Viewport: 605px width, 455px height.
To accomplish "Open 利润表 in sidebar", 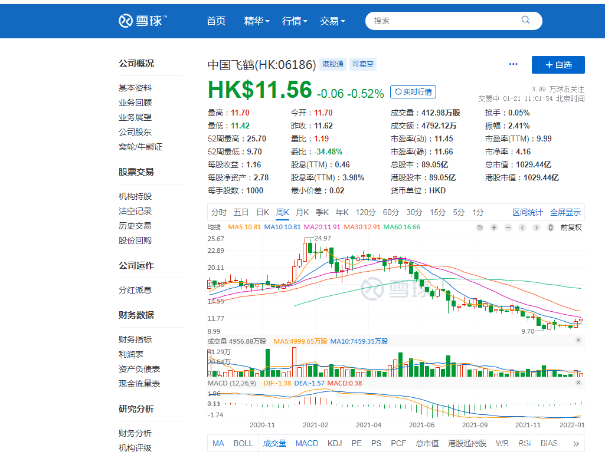I will 131,354.
